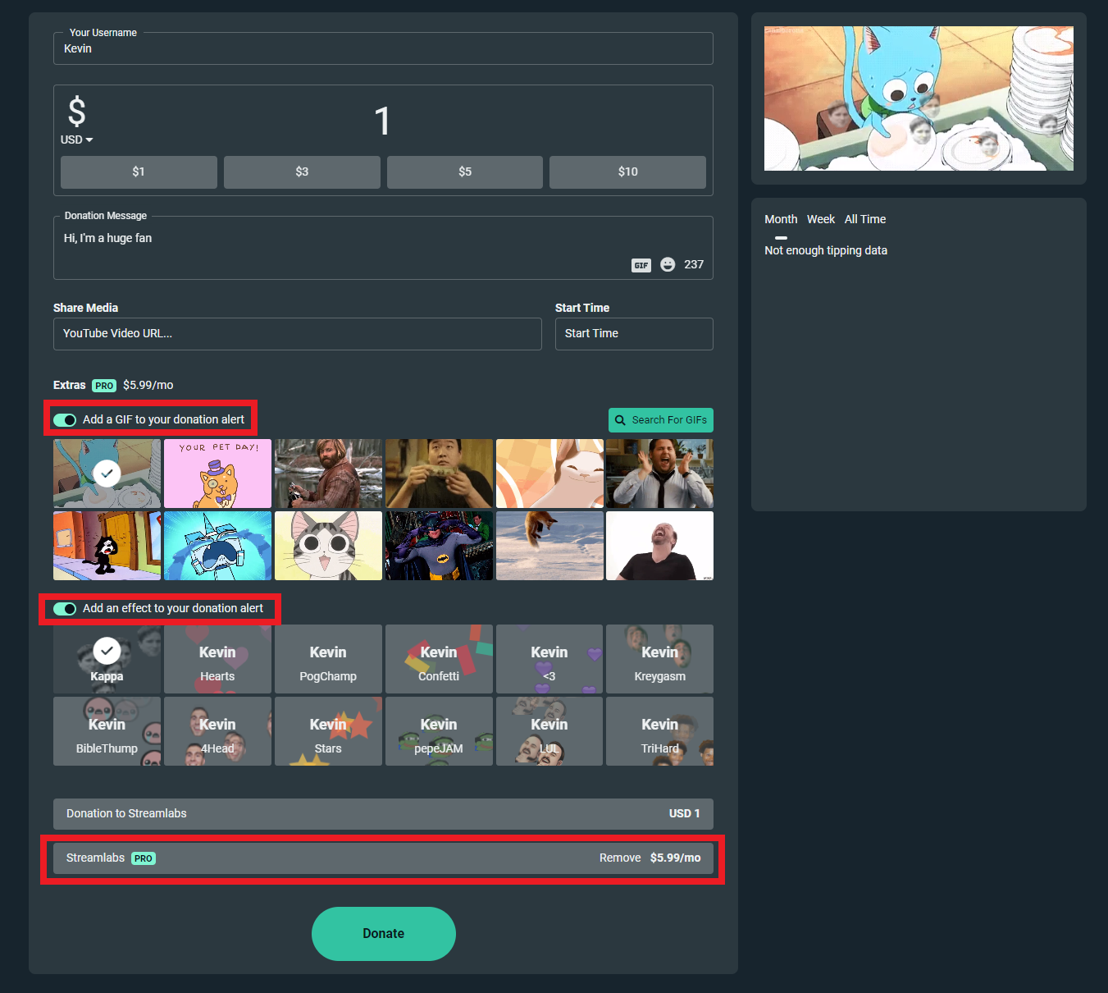1108x993 pixels.
Task: Show the All Time leaderboard tab
Action: pyautogui.click(x=864, y=219)
